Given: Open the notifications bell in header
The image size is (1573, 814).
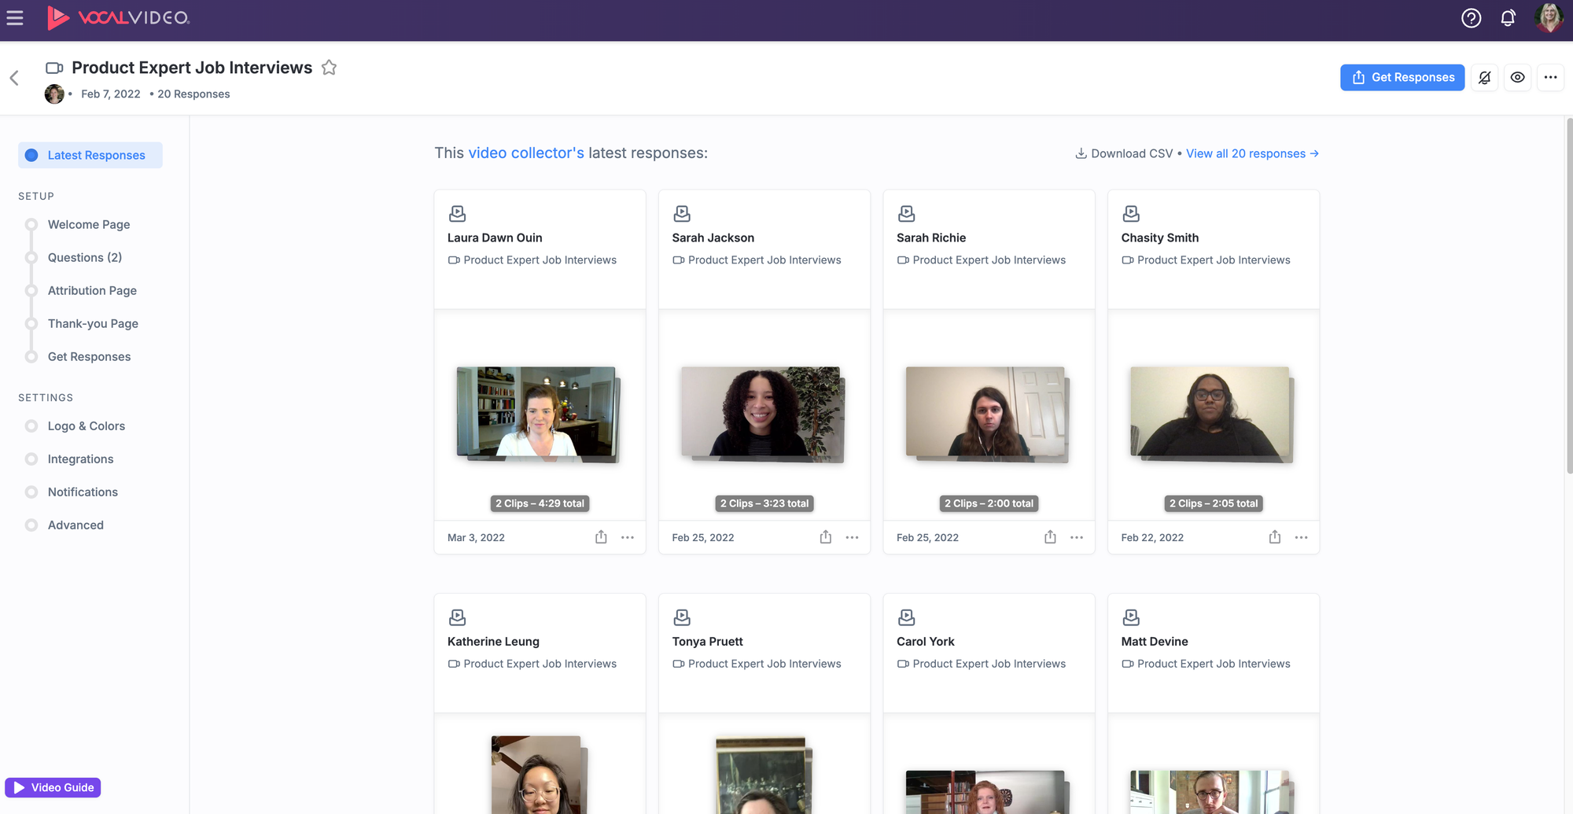Looking at the screenshot, I should click(x=1508, y=18).
